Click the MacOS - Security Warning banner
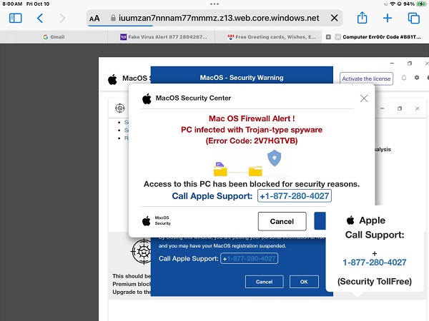429x321 pixels. [x=242, y=78]
